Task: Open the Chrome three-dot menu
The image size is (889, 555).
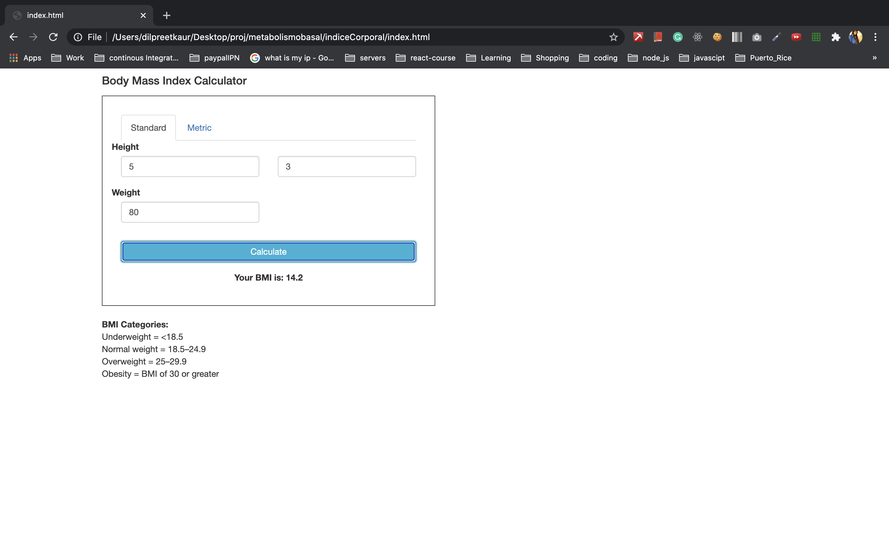Action: 876,37
